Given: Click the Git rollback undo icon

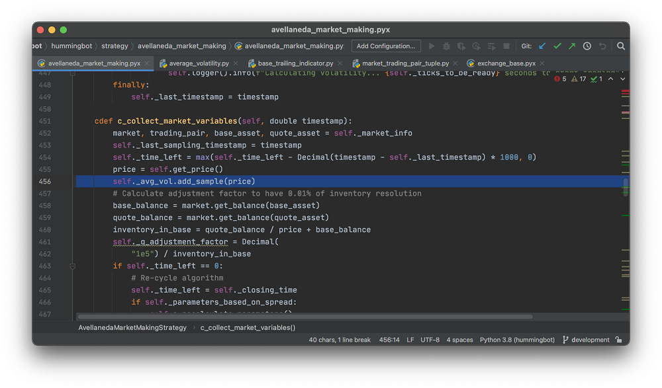Looking at the screenshot, I should 602,46.
